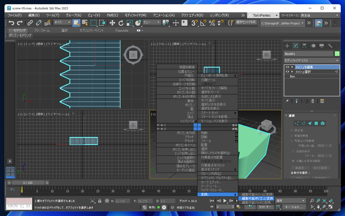The height and width of the screenshot is (216, 345).
Task: Select the Link tool (chain icon)
Action: click(30, 23)
